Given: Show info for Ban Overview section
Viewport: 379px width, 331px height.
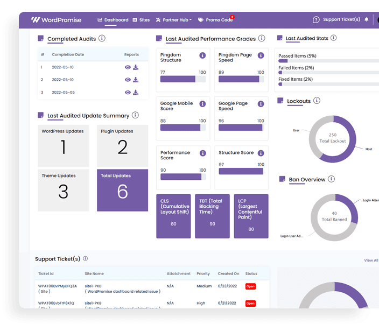Looking at the screenshot, I should tap(332, 179).
